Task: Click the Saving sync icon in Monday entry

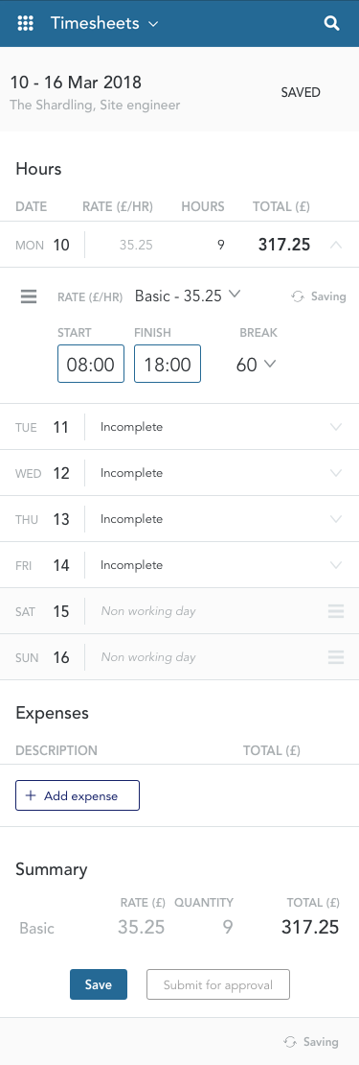Action: click(298, 296)
